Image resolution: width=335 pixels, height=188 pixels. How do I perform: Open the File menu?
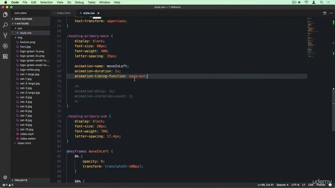pos(25,2)
